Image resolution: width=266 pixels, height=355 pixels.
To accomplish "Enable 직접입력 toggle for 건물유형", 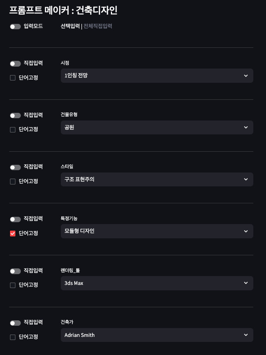I will pos(15,116).
